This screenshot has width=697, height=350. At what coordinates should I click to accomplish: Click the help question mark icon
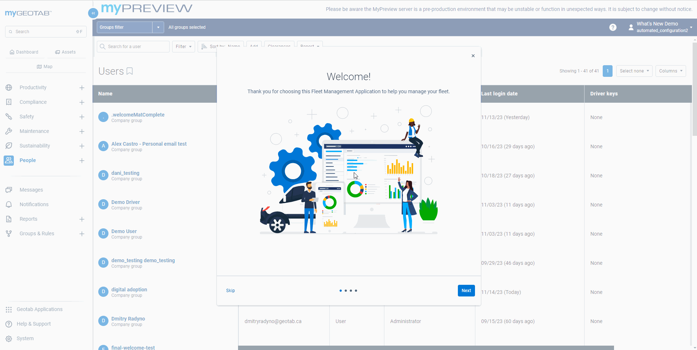click(x=613, y=27)
